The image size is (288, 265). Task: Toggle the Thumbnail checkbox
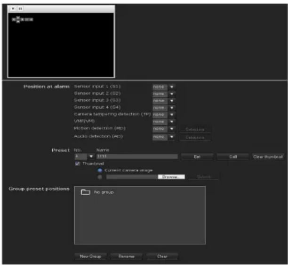click(78, 164)
